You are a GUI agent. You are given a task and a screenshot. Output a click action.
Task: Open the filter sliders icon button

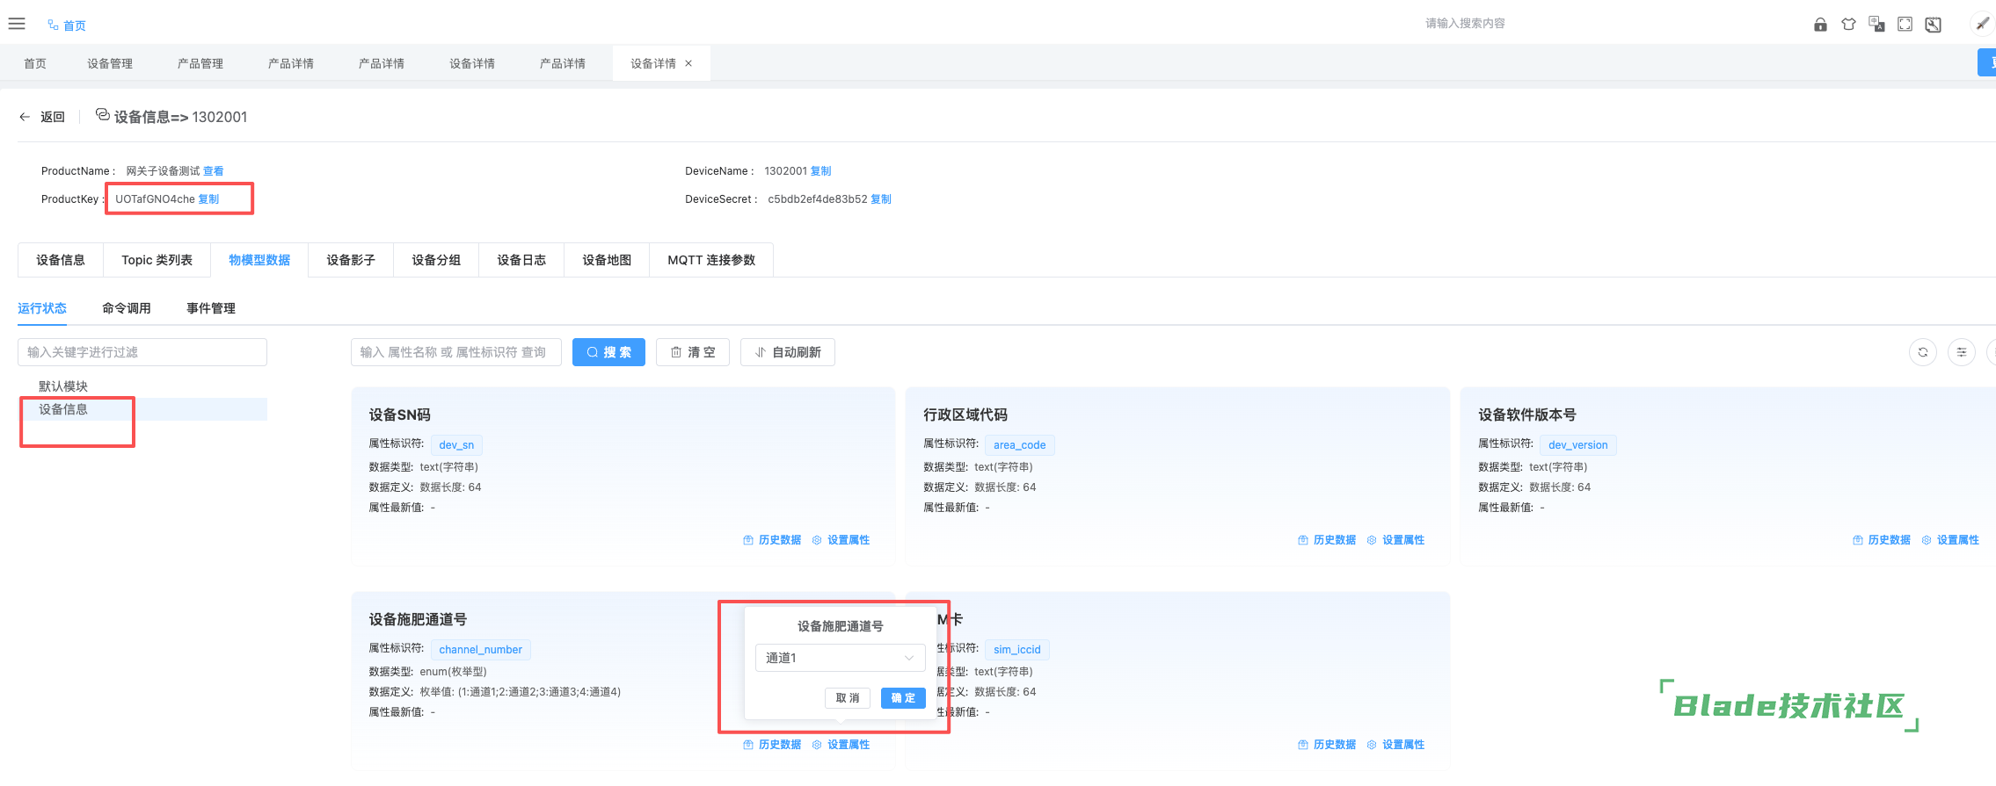pyautogui.click(x=1962, y=352)
